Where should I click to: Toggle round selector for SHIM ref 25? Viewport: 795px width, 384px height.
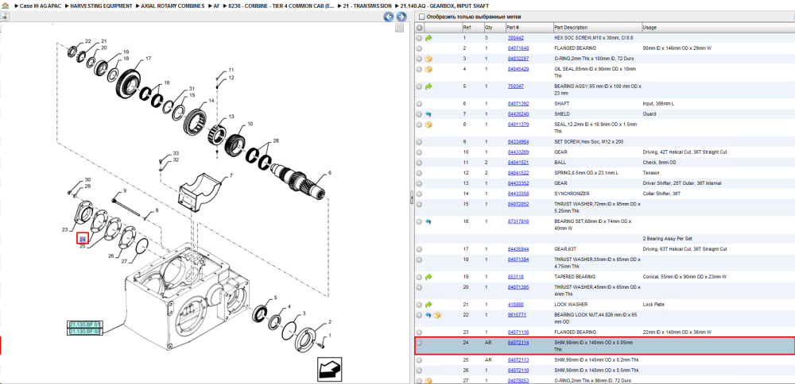click(x=419, y=359)
